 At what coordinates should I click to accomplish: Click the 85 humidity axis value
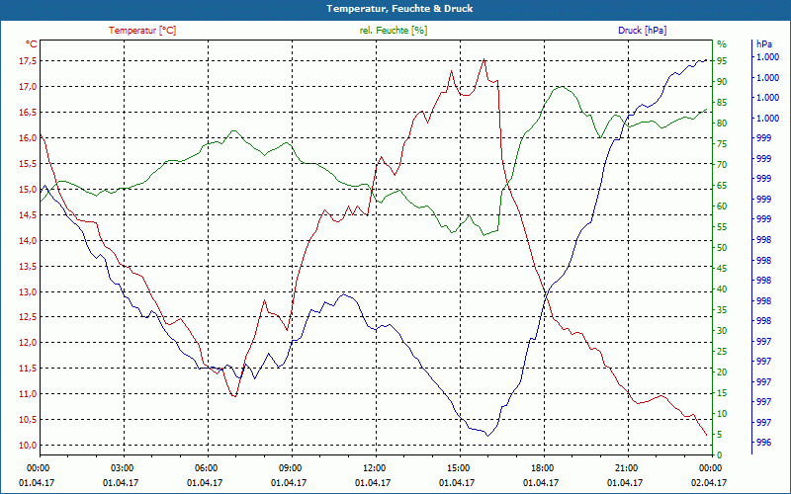point(722,103)
